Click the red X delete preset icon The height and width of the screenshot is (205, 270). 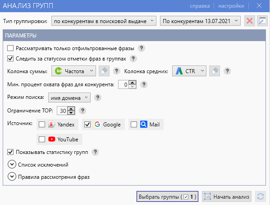pyautogui.click(x=250, y=21)
